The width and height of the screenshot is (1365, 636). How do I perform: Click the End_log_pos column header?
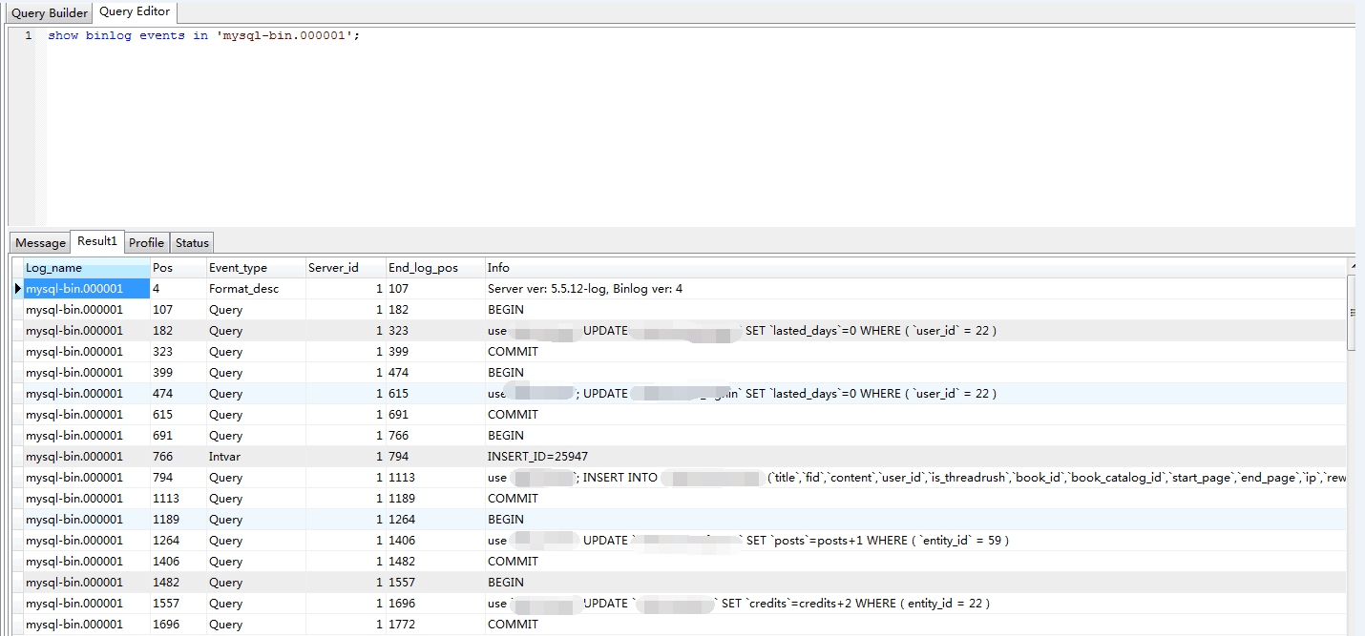tap(435, 268)
